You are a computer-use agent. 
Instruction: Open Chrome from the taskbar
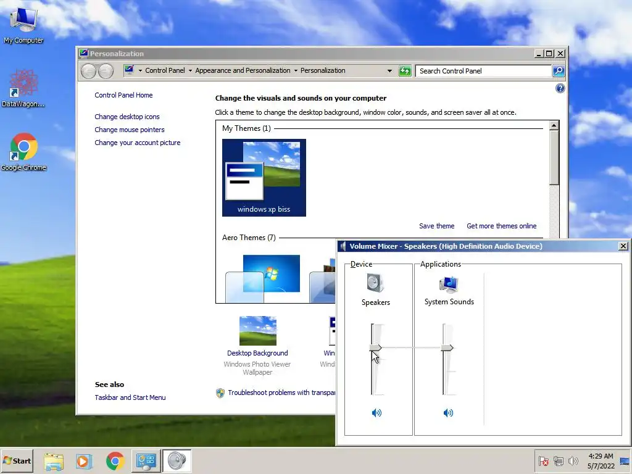pyautogui.click(x=115, y=461)
